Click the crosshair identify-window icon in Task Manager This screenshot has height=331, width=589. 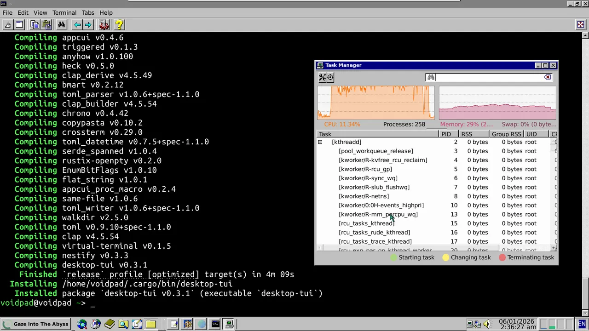point(330,77)
